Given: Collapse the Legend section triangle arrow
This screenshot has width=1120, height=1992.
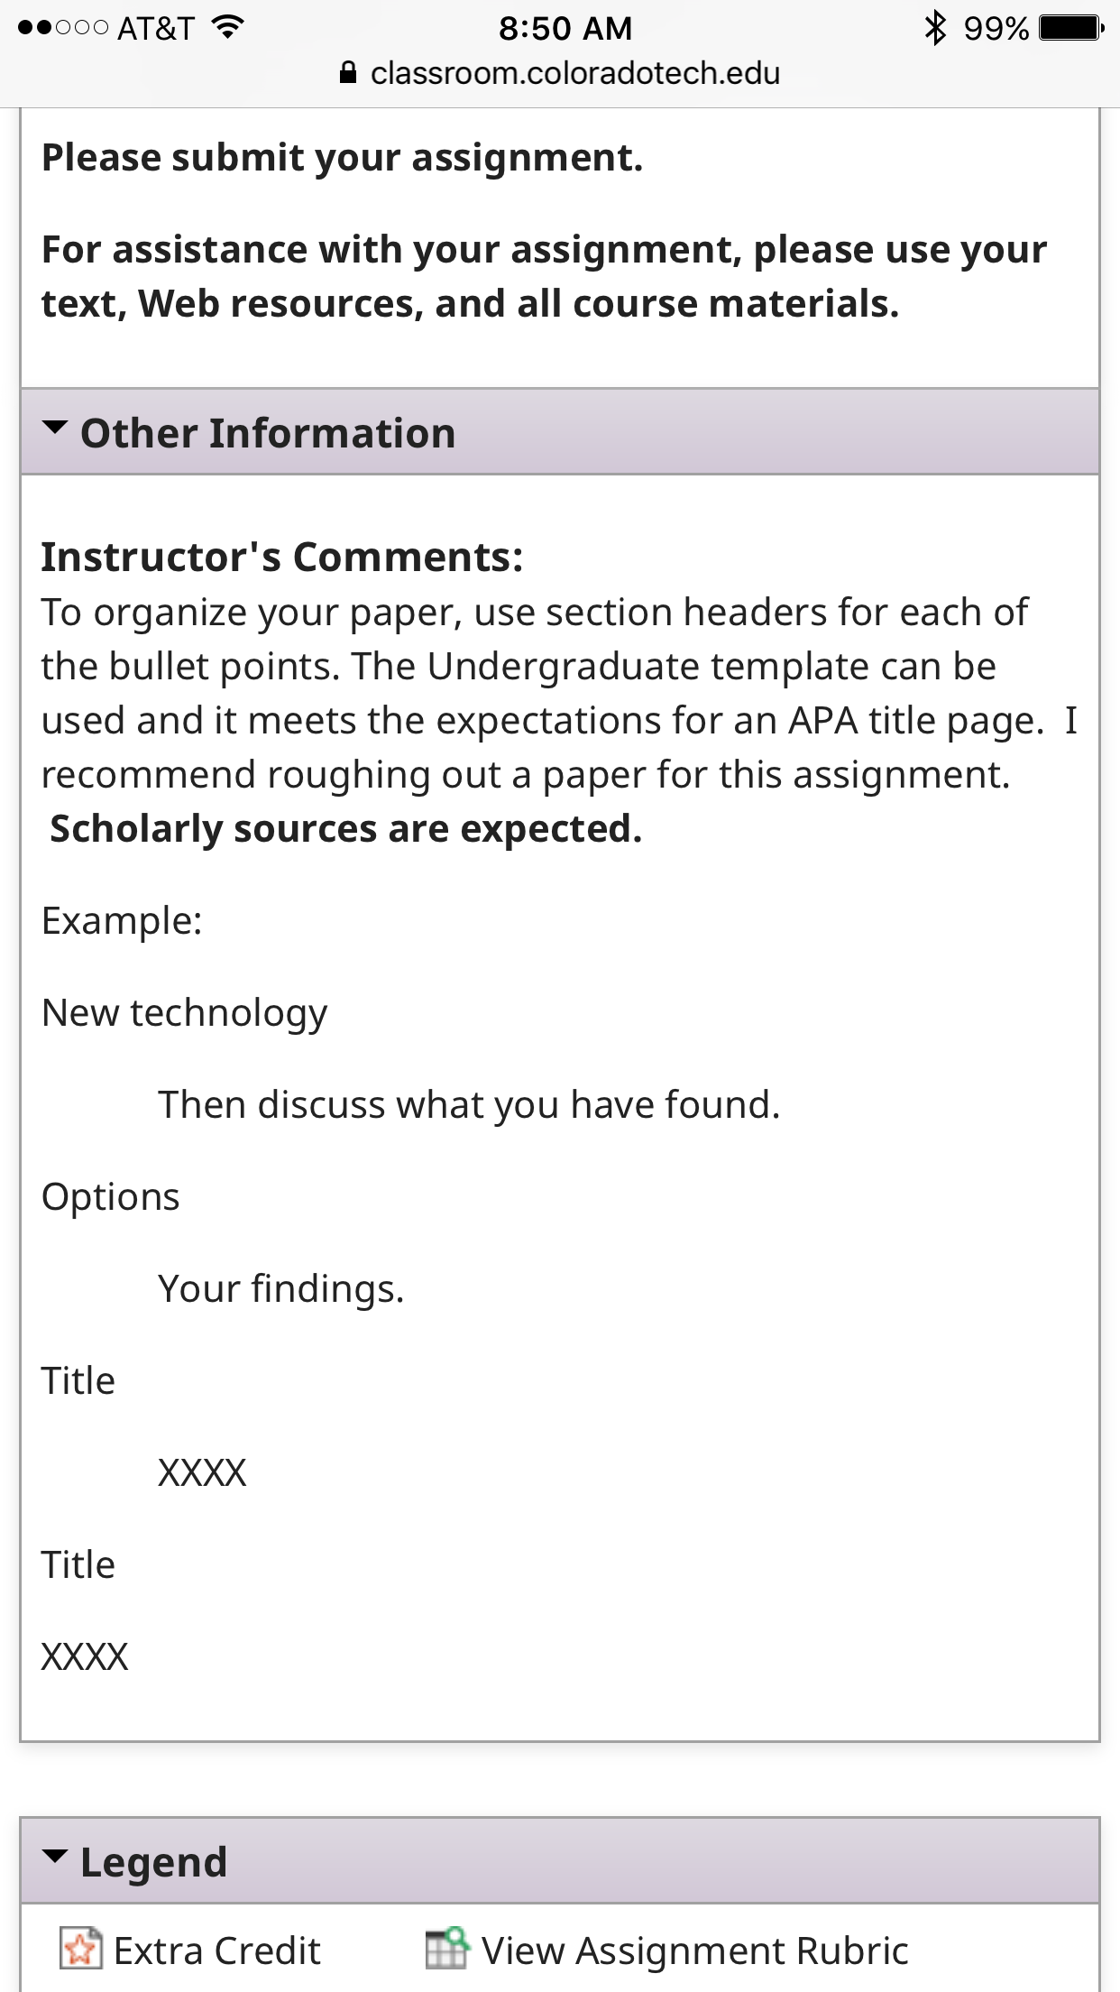Looking at the screenshot, I should 55,1857.
